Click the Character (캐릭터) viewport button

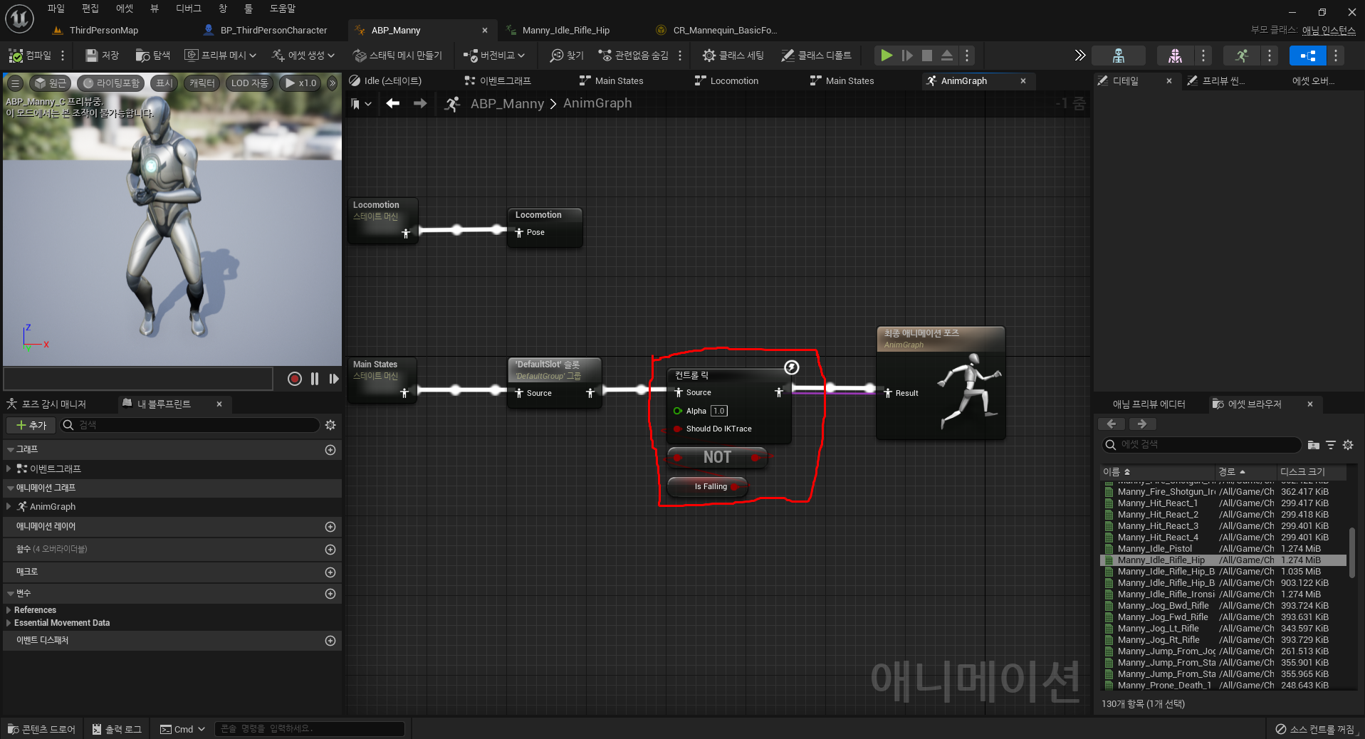click(x=202, y=83)
